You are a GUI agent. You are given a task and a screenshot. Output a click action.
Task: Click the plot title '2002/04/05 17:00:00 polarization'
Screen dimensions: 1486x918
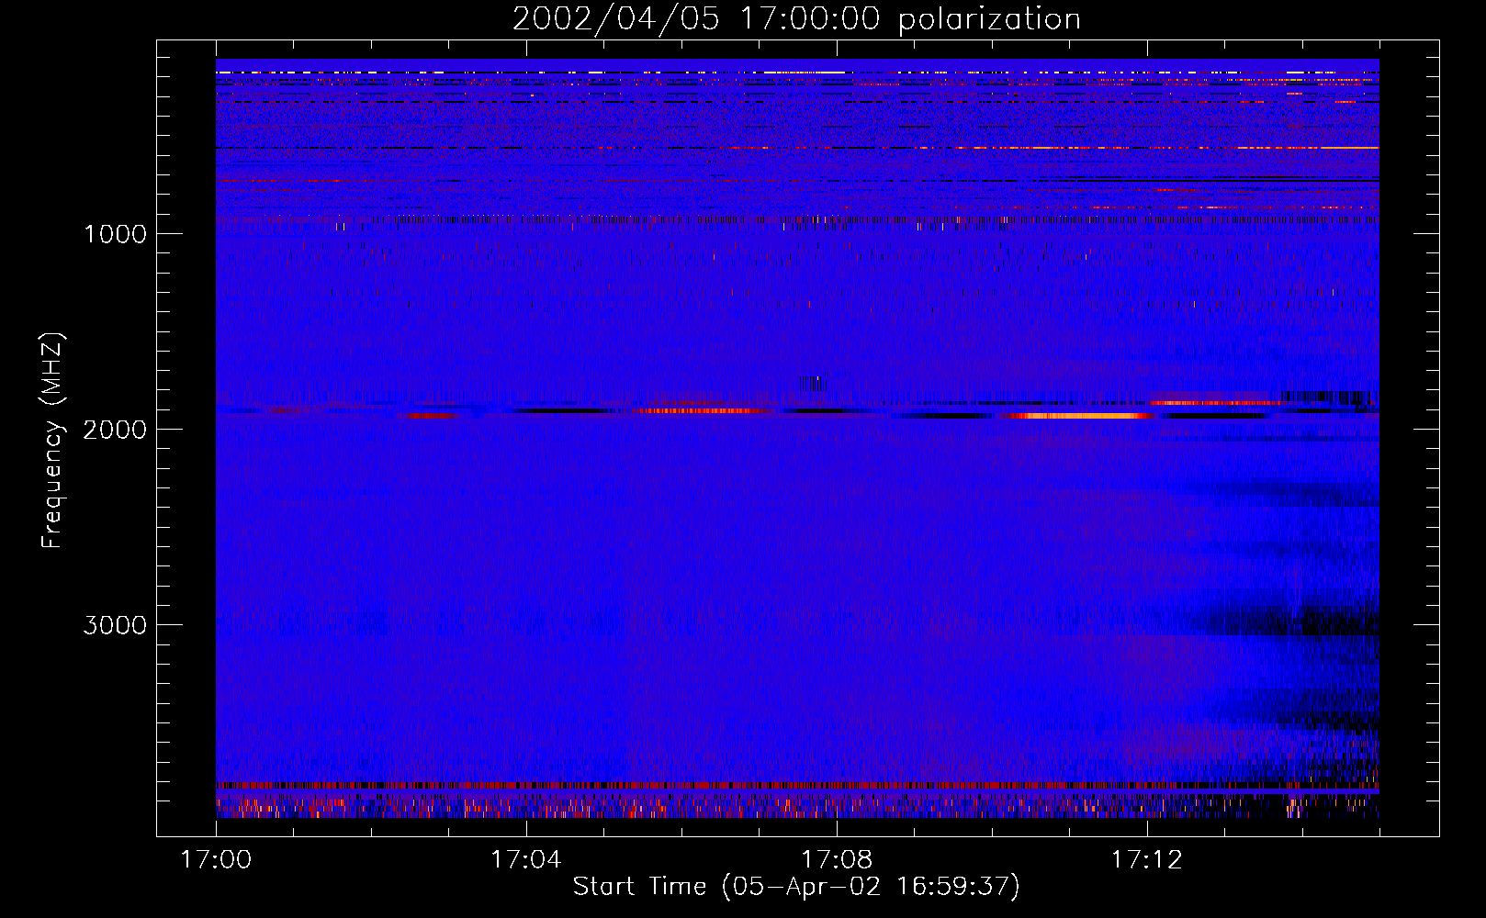[x=796, y=19]
